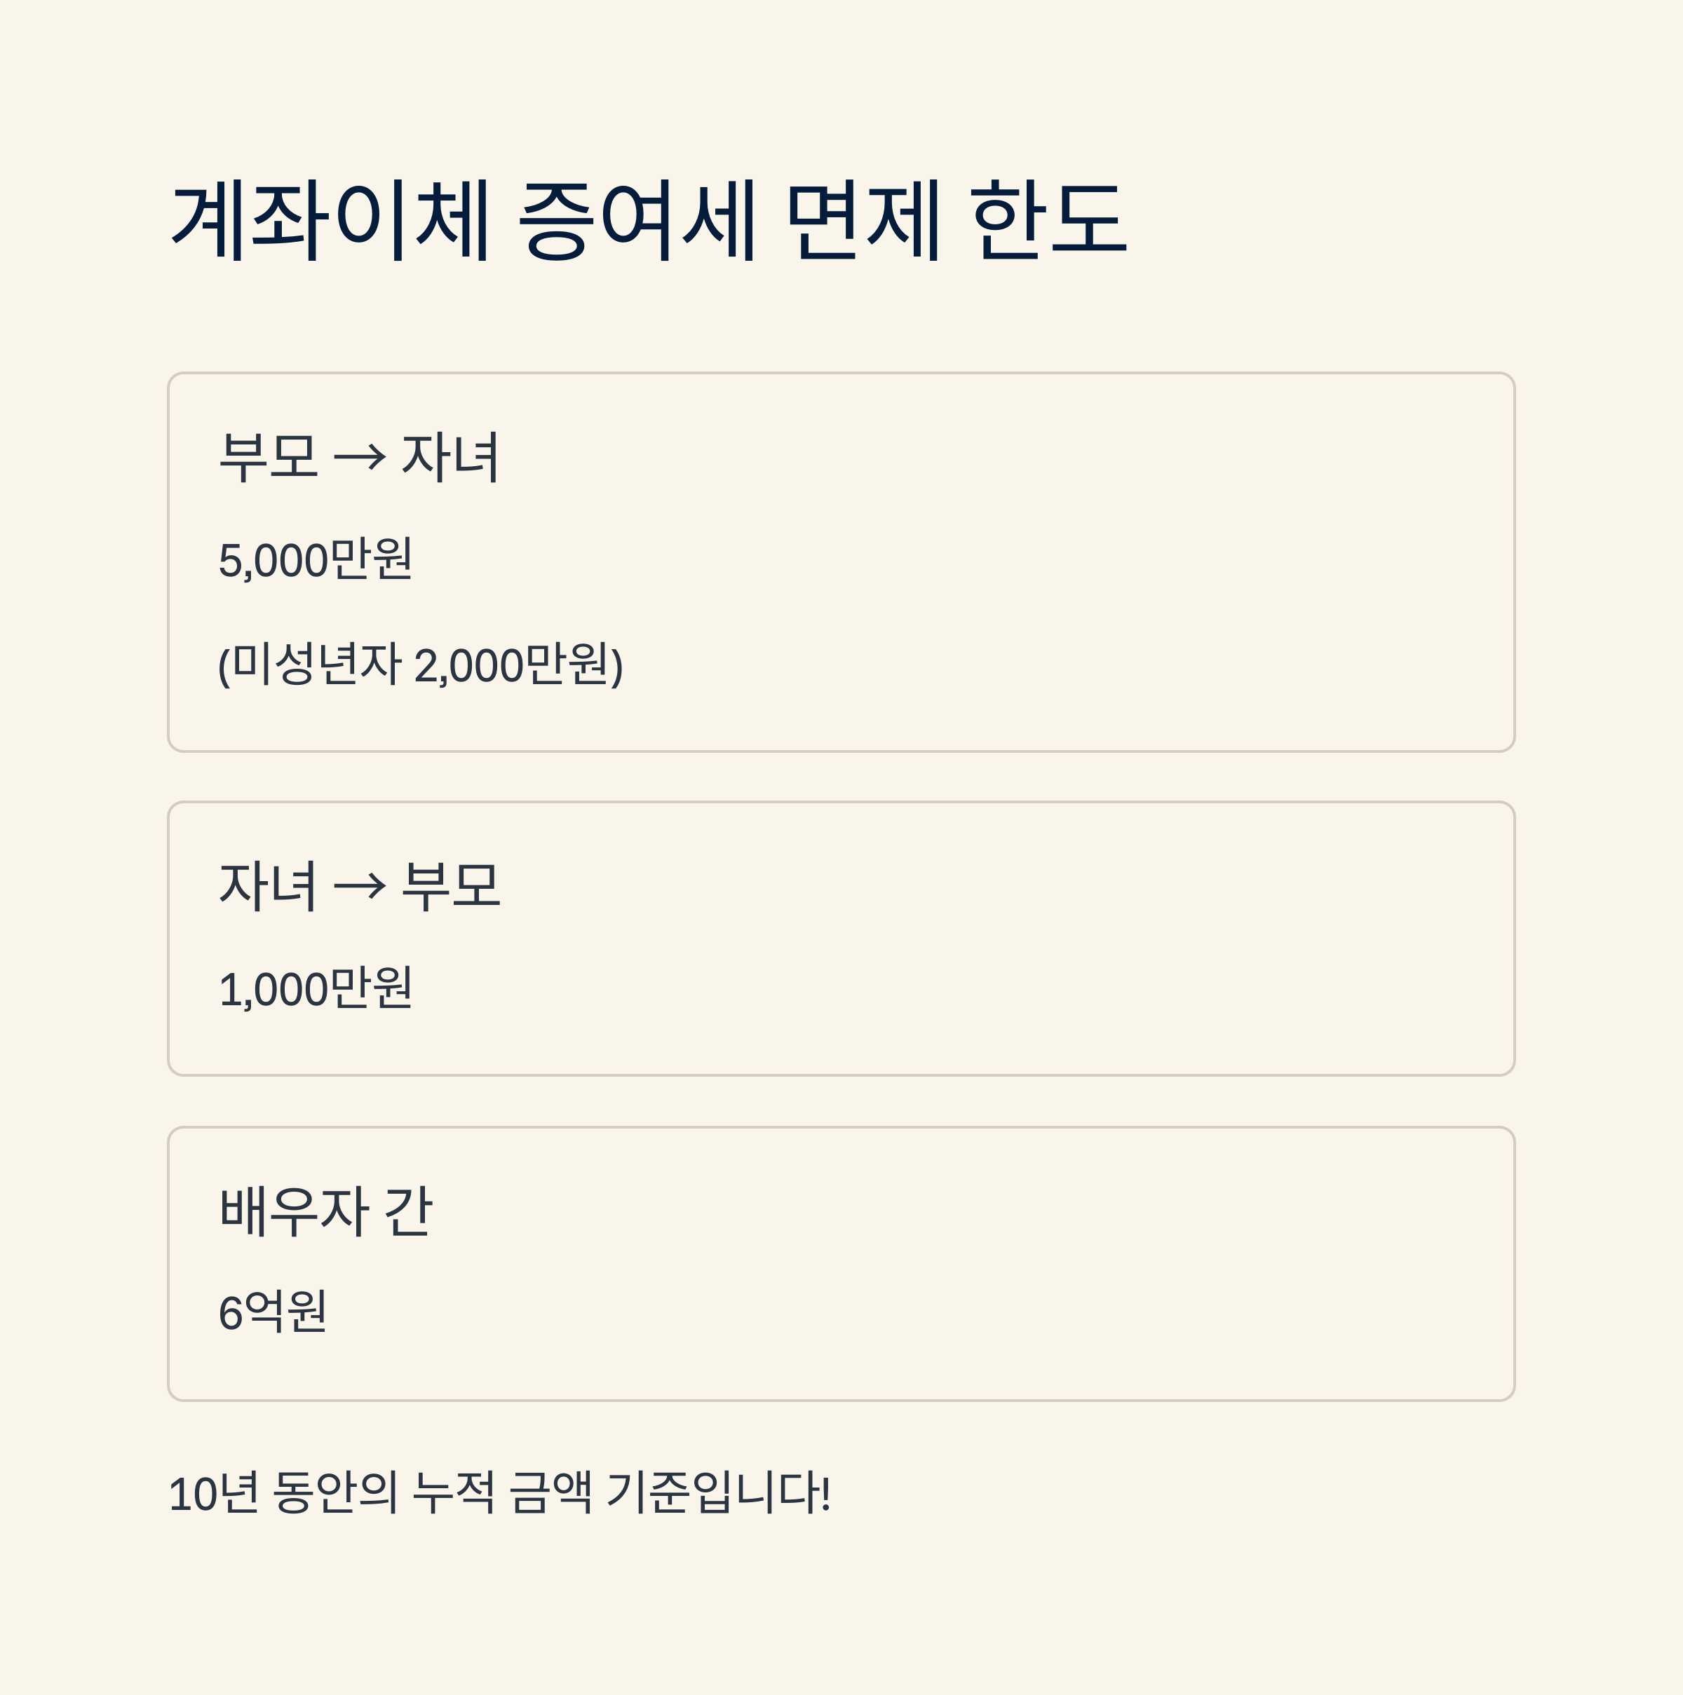Click the 자녀 → 부모 card heading

(x=359, y=886)
